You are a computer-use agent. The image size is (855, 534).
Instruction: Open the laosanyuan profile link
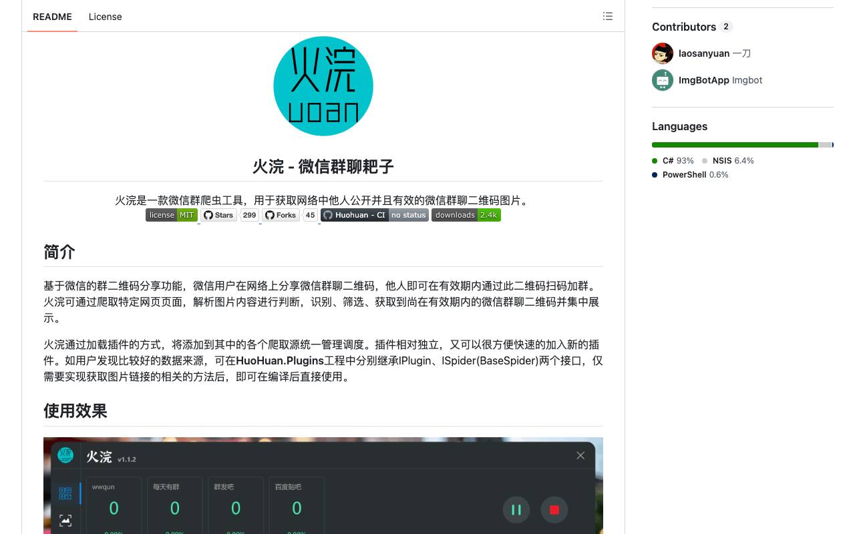(704, 53)
